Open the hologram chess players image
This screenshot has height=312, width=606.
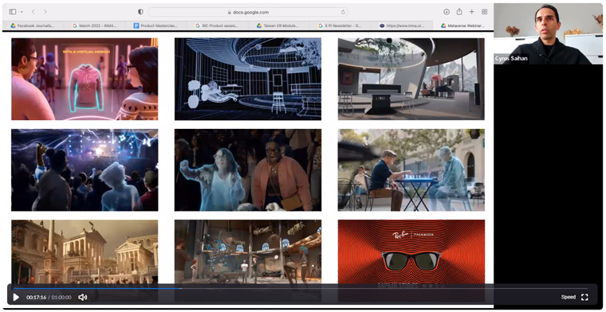[x=411, y=170]
